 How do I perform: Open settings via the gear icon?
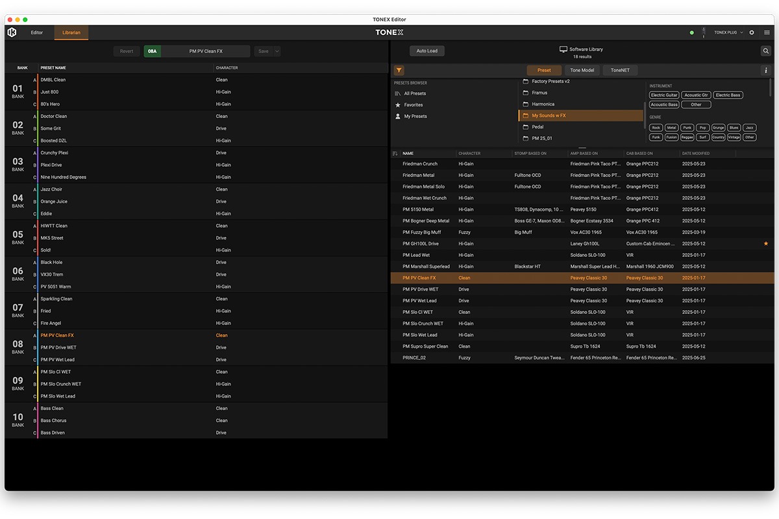pos(752,32)
